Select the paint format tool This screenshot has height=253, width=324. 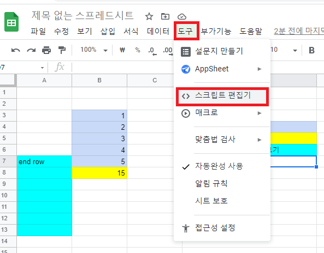point(62,50)
